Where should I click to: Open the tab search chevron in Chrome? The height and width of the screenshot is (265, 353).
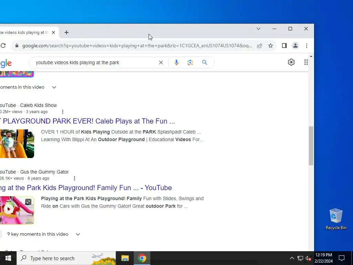pos(259,29)
